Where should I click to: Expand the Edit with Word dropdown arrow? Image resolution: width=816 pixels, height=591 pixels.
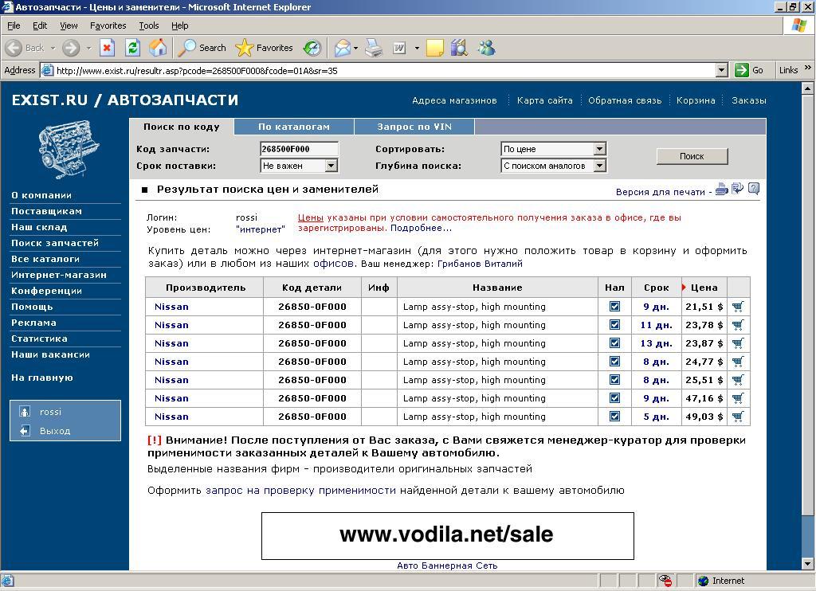(417, 48)
